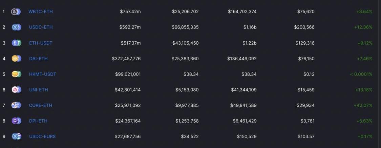Screen dimensions: 381x148
Task: Click the DPI-ETH token pair icon
Action: pos(16,121)
